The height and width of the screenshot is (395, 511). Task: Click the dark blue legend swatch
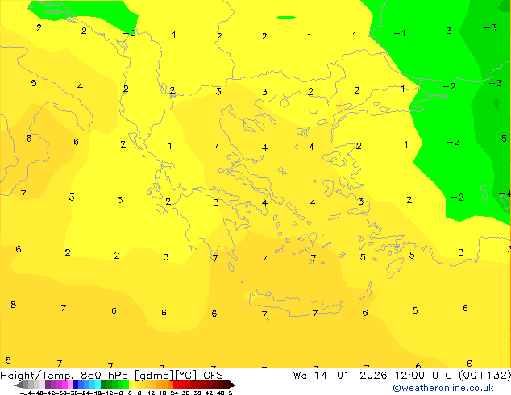click(x=76, y=385)
